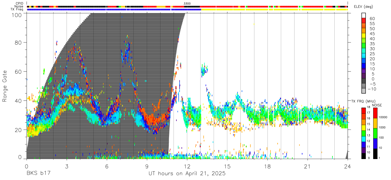
Task: Click the Noise row label above the plot
Action: point(18,6)
